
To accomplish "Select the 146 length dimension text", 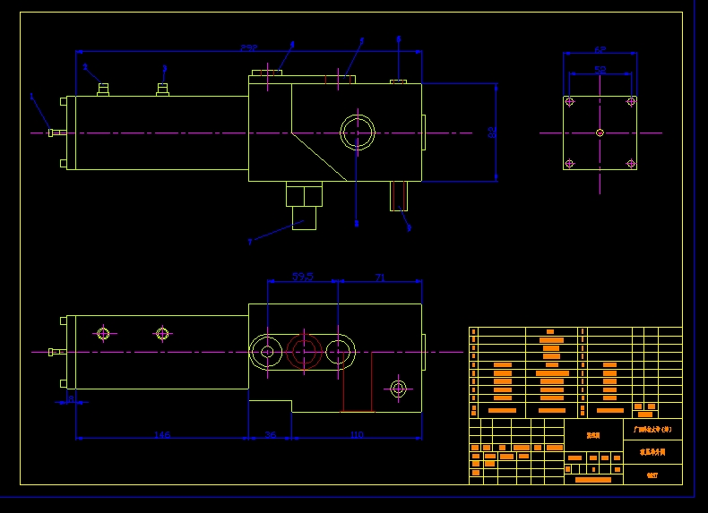I will [162, 434].
